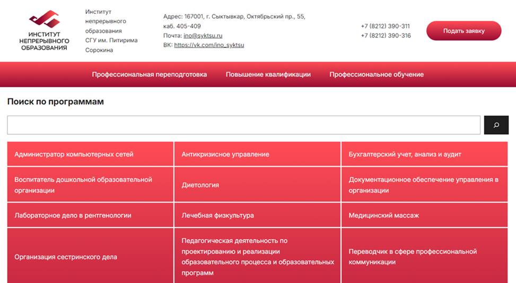Click the program search input field

[x=243, y=125]
